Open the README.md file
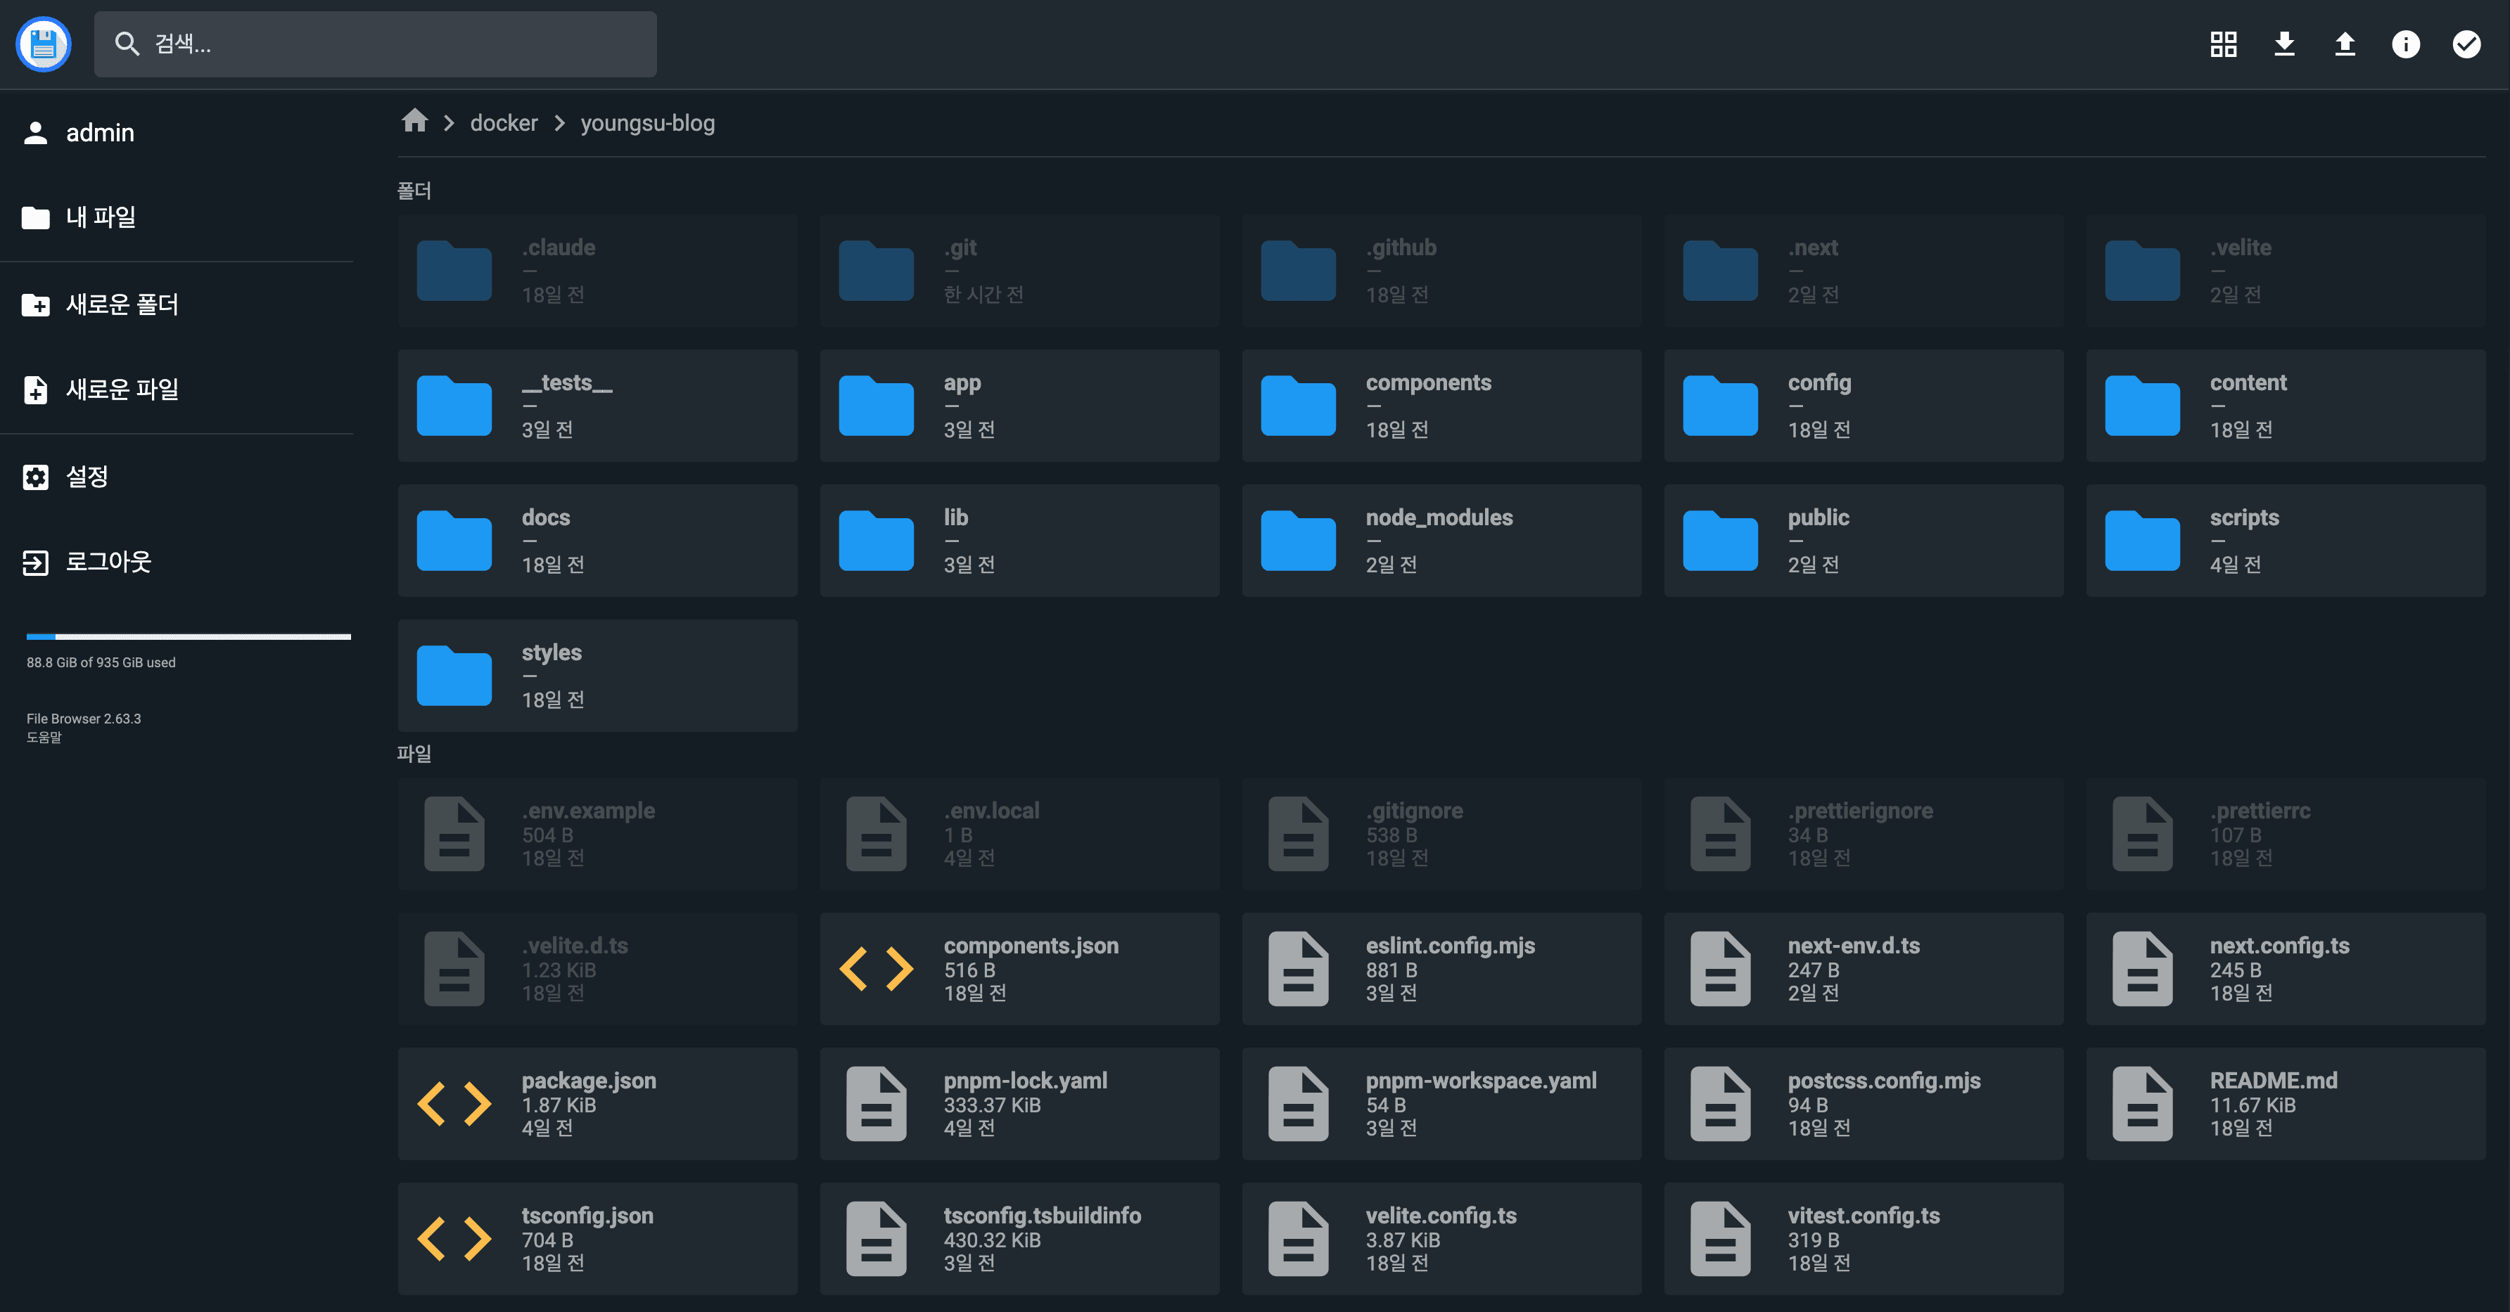 [2285, 1104]
